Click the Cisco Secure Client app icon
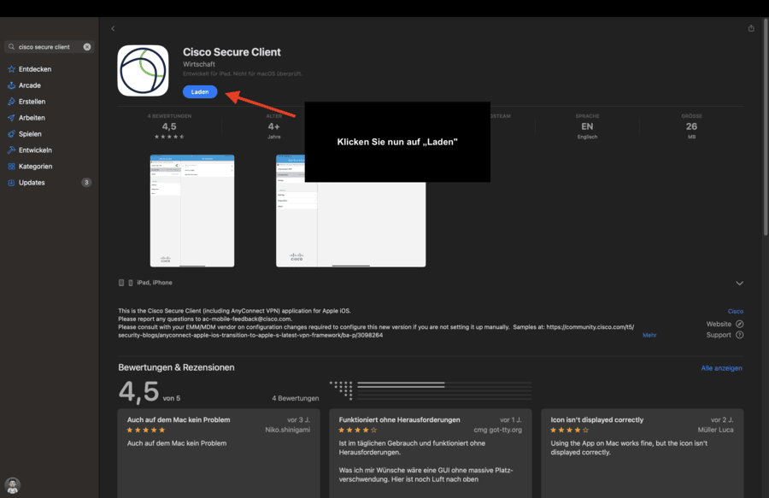Image resolution: width=769 pixels, height=498 pixels. pyautogui.click(x=143, y=71)
